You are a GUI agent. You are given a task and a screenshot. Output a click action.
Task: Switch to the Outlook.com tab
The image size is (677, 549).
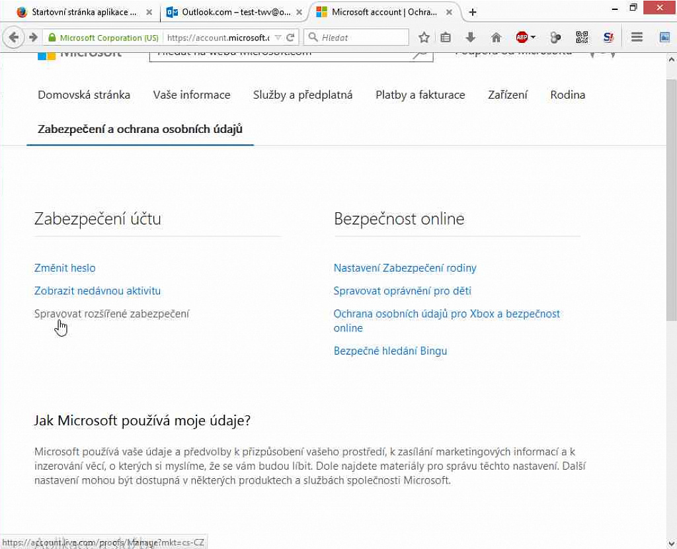click(x=235, y=12)
